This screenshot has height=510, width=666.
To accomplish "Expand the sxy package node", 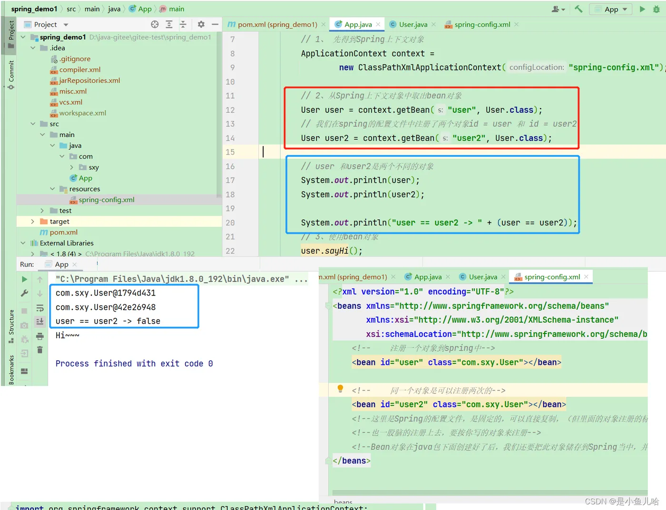I will [71, 167].
